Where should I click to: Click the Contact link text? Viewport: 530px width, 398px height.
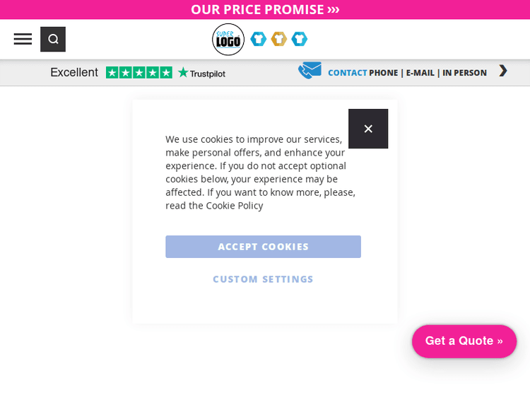(x=347, y=73)
